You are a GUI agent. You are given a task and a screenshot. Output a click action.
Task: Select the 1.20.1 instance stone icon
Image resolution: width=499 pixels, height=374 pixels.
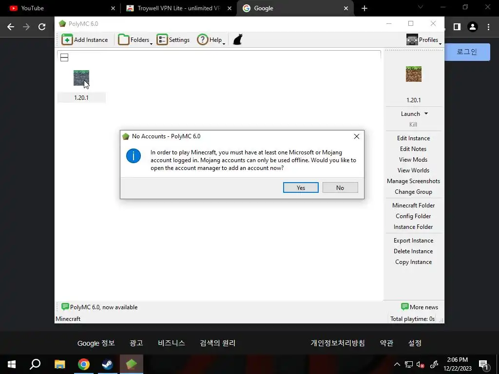(81, 78)
